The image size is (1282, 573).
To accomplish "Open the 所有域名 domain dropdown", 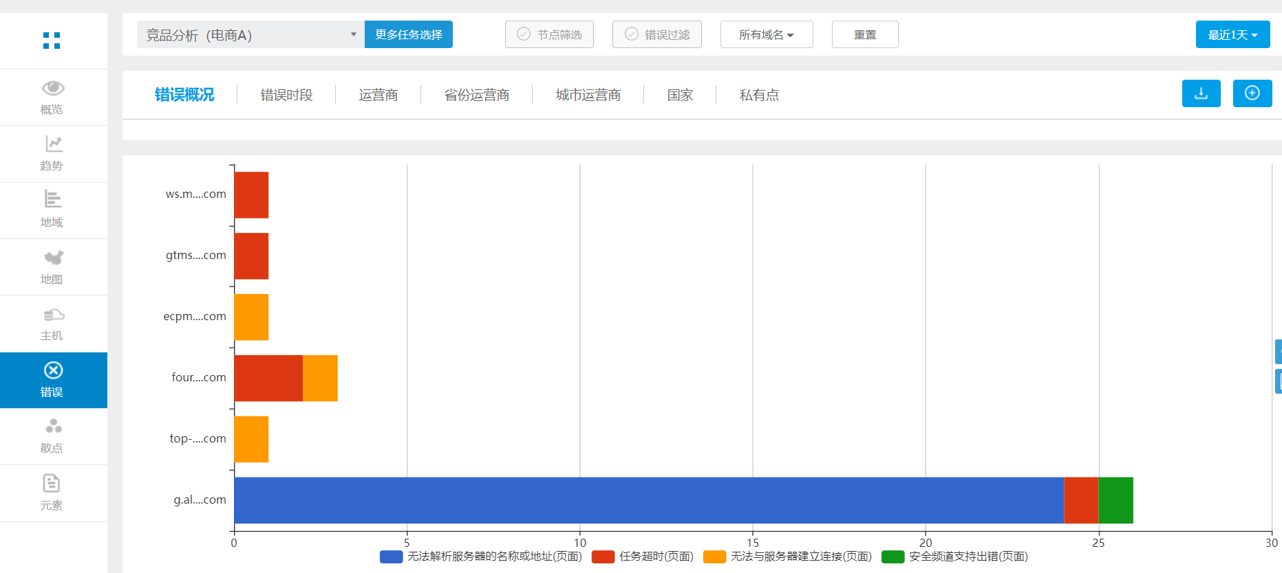I will 766,34.
